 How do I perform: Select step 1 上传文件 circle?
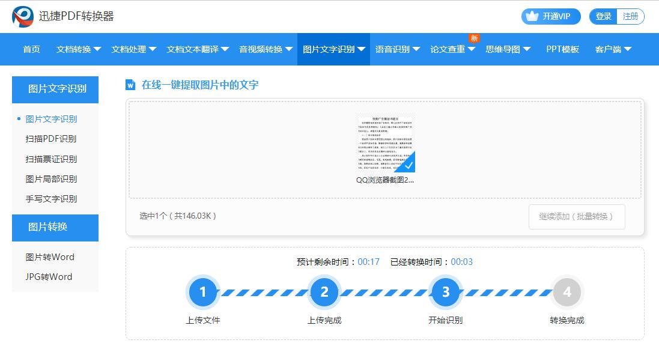(x=203, y=292)
